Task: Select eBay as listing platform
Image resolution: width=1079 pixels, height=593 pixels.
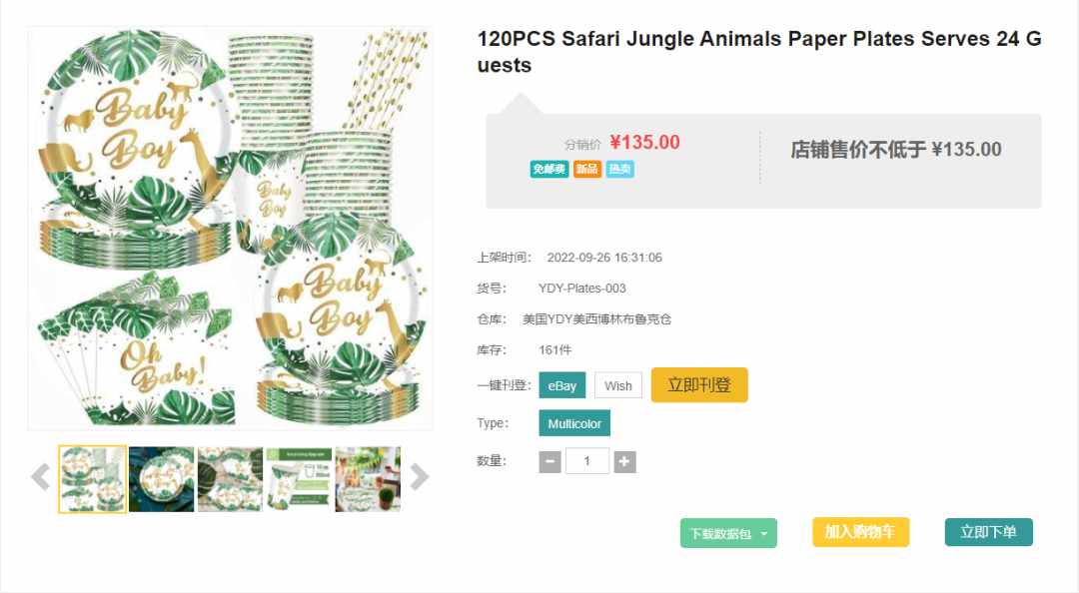Action: 562,385
